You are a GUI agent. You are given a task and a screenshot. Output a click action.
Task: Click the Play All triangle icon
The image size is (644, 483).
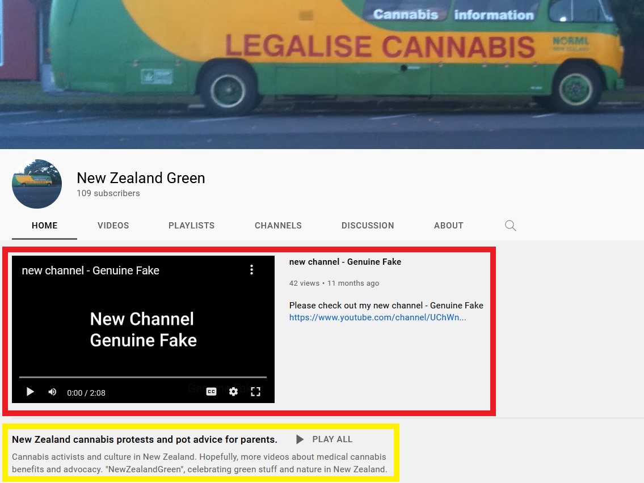(x=300, y=439)
